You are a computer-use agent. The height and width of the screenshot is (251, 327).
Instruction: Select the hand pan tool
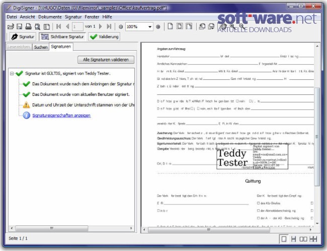(223, 27)
